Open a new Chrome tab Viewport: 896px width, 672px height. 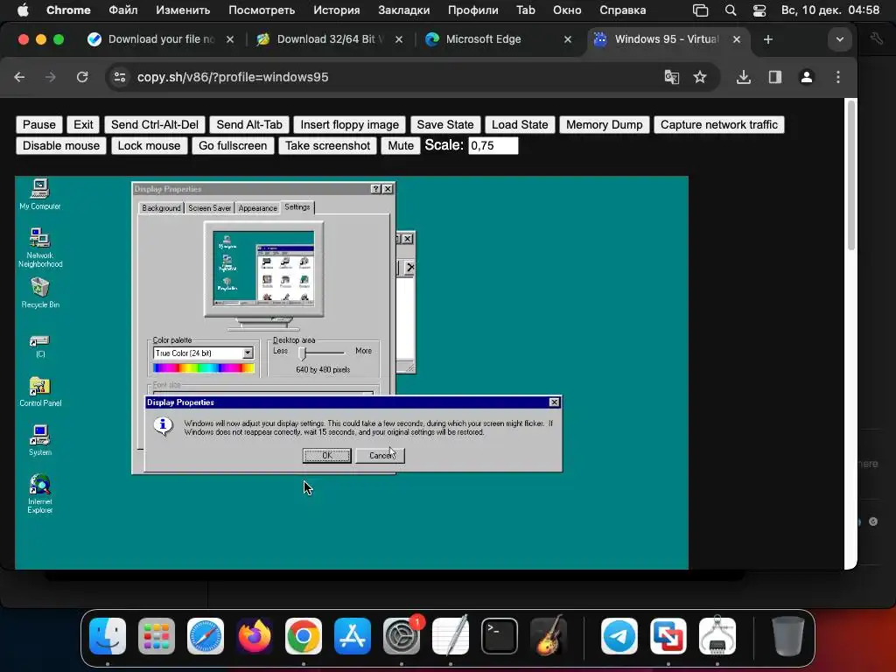tap(768, 39)
